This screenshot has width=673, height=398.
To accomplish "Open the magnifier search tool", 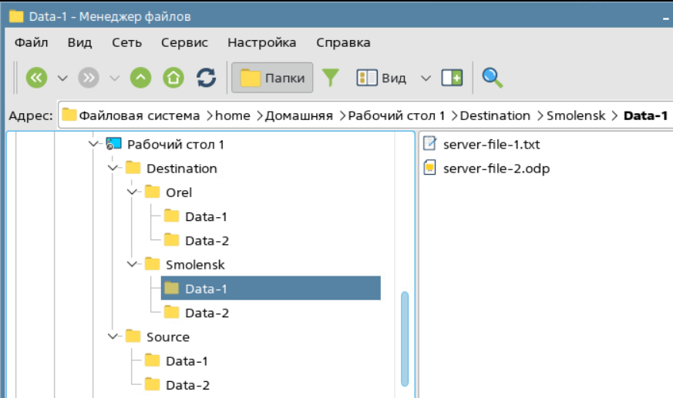I will tap(492, 78).
